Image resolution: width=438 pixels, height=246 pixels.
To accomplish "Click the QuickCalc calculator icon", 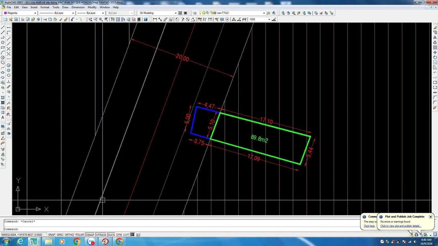I will pyautogui.click(x=139, y=19).
